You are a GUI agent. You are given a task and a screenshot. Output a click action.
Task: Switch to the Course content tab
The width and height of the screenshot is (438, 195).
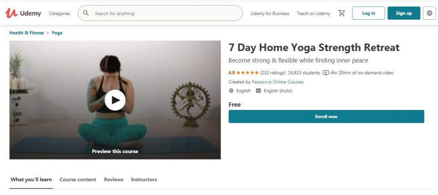click(78, 180)
